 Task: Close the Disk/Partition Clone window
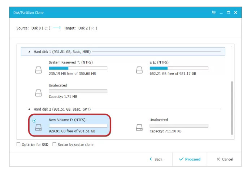click(235, 13)
